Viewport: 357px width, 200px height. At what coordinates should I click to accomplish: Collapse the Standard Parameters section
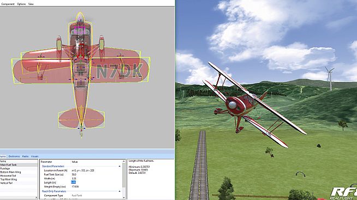point(120,166)
